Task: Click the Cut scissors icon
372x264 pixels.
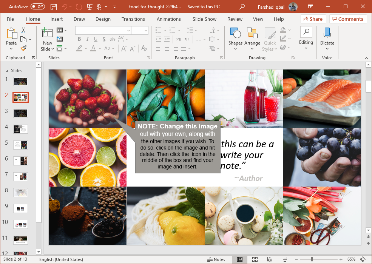Action: [x=23, y=30]
